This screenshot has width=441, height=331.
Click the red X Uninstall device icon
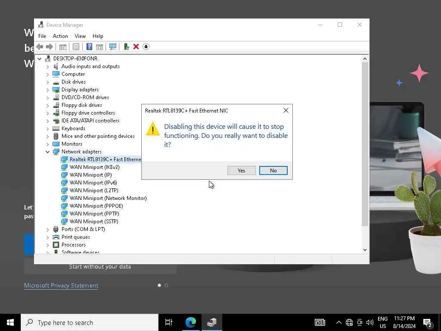tap(136, 47)
